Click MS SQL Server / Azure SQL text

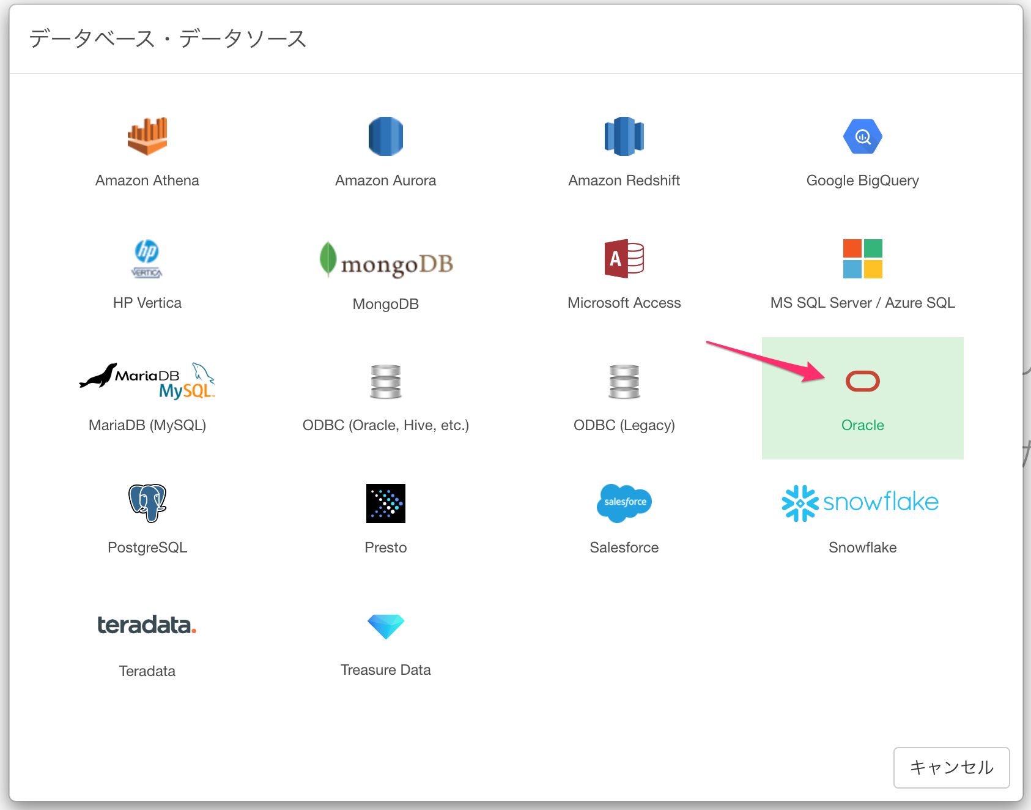pos(863,303)
